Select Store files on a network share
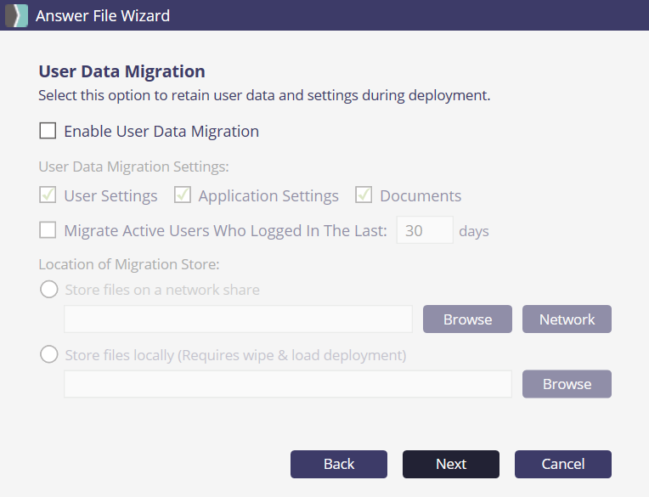This screenshot has width=649, height=497. click(x=49, y=290)
